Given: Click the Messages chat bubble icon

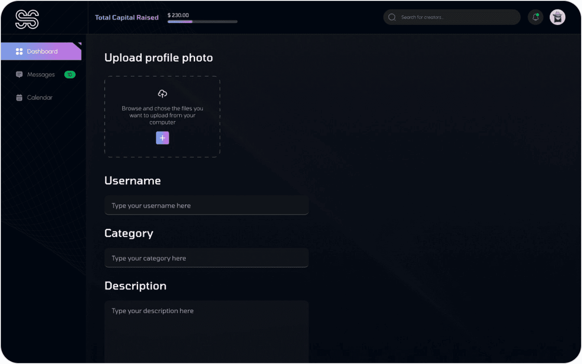Looking at the screenshot, I should click(19, 75).
